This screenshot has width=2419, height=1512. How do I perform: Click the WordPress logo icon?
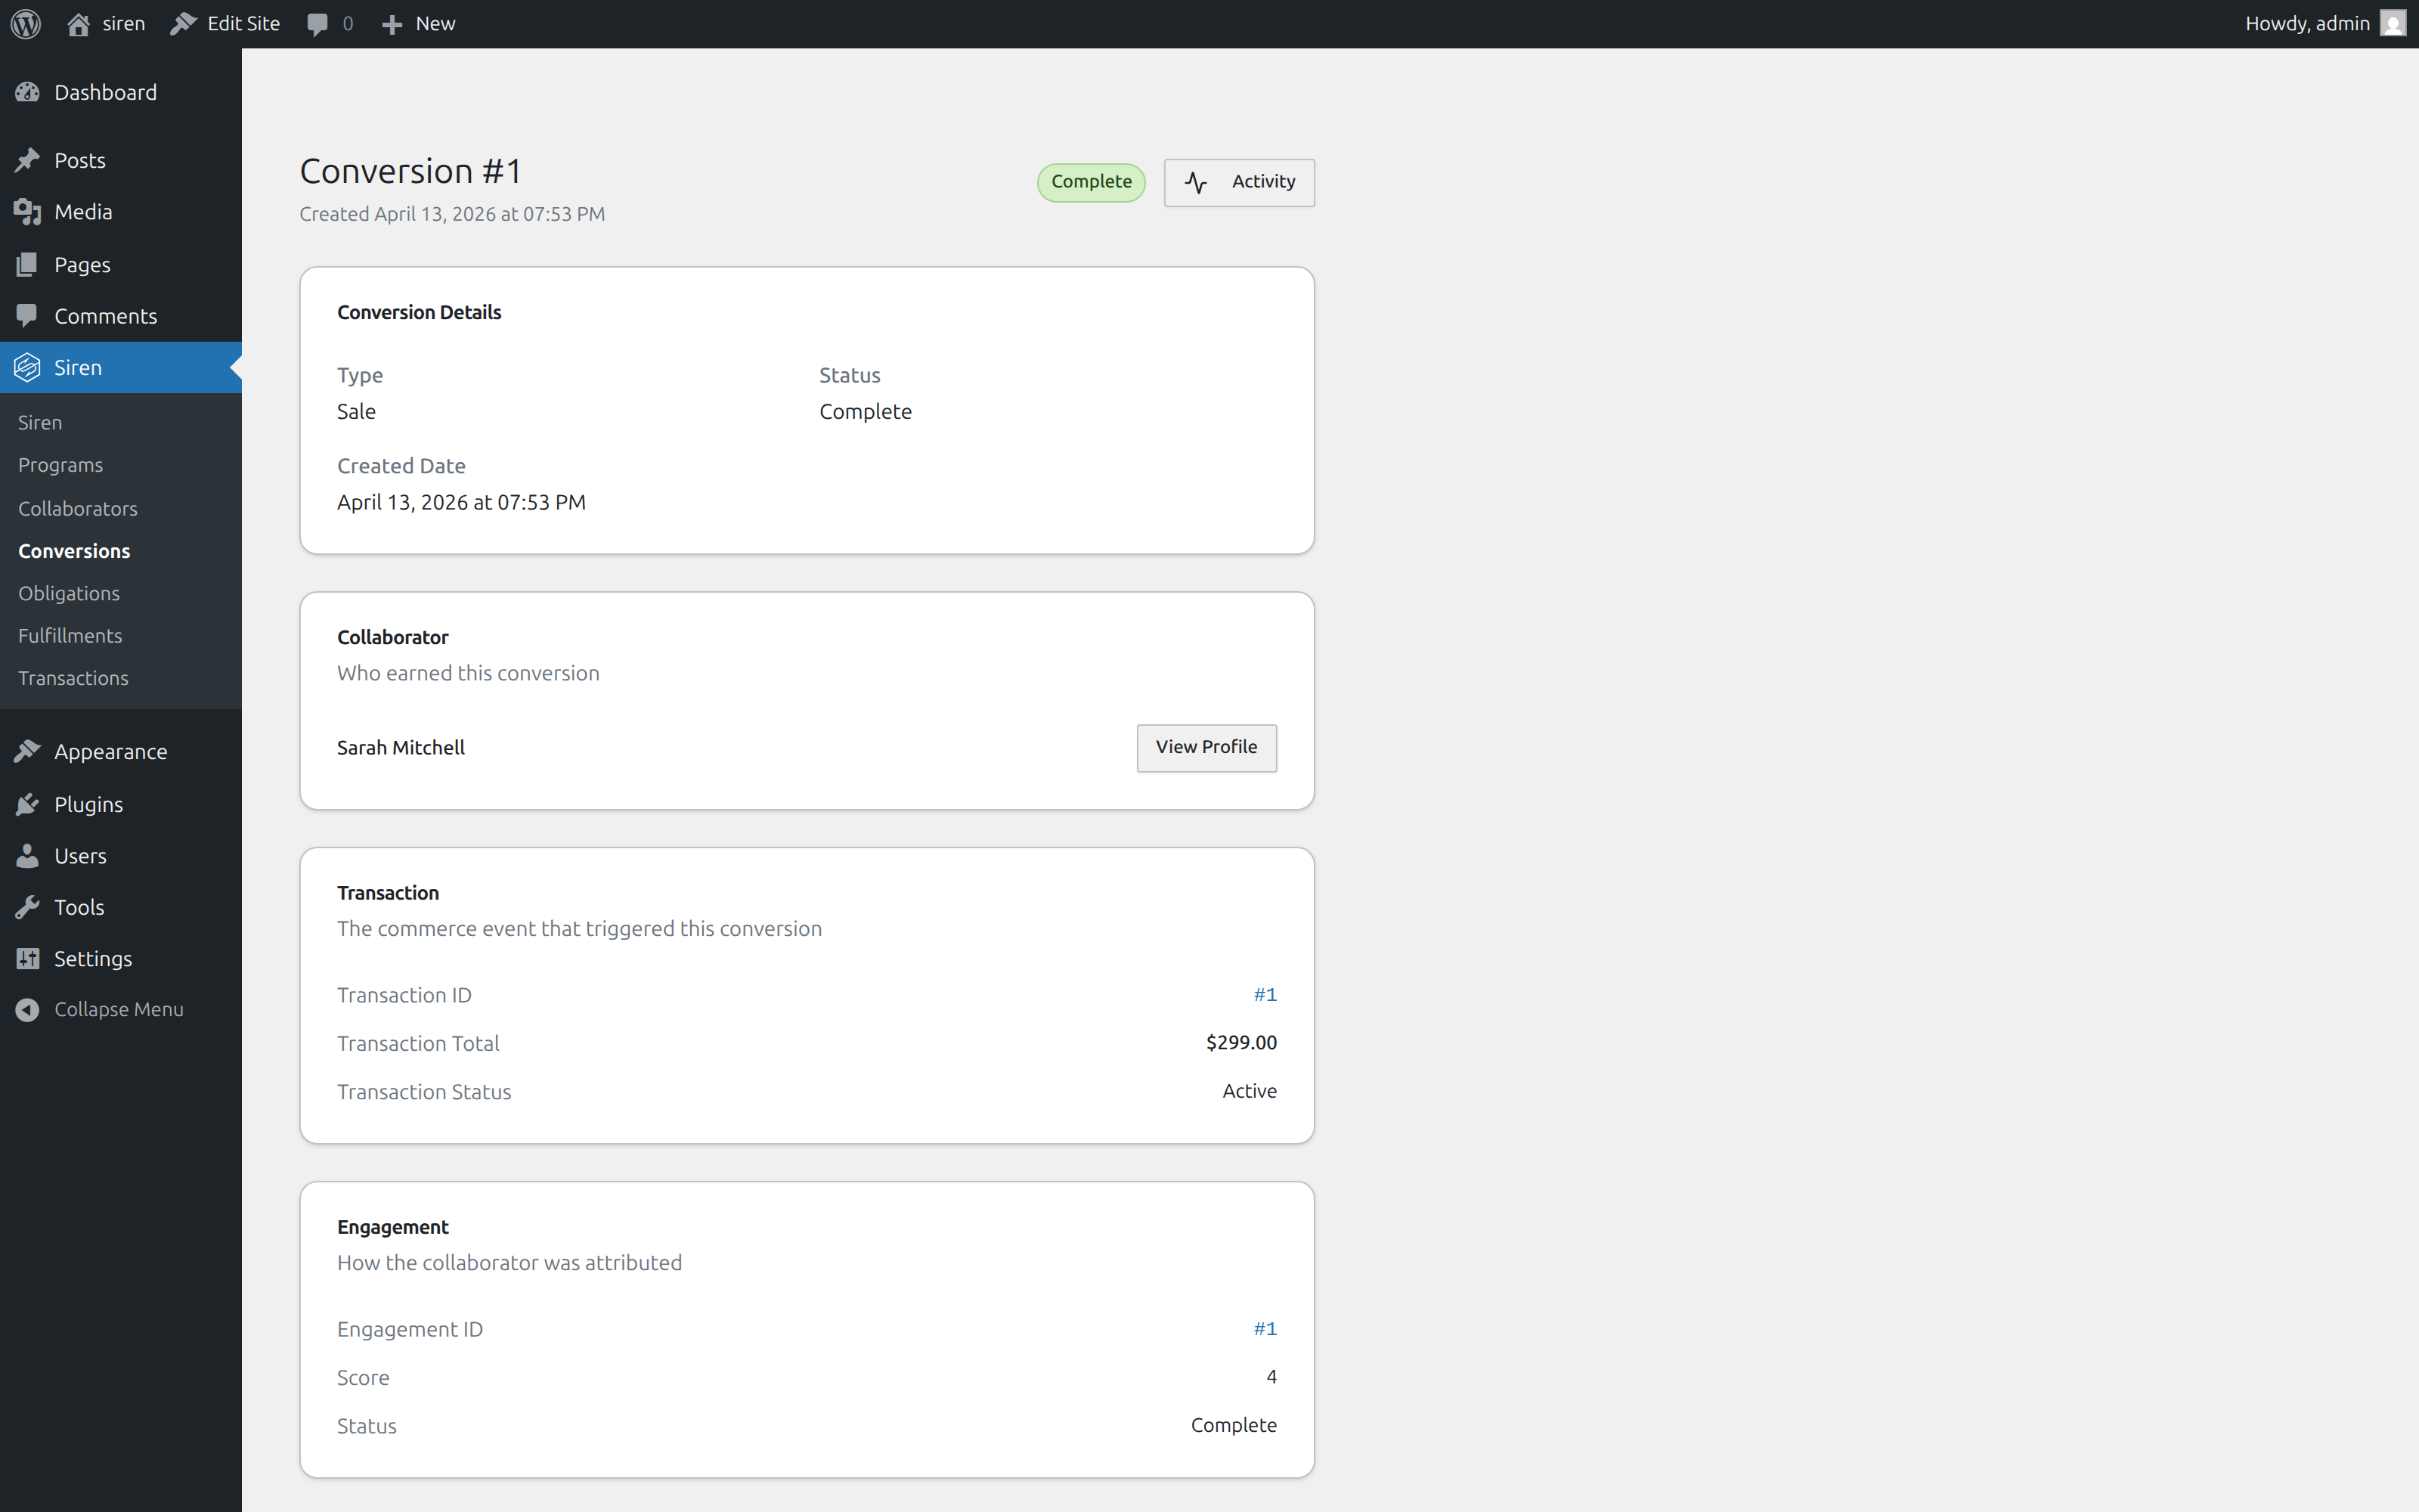tap(26, 24)
